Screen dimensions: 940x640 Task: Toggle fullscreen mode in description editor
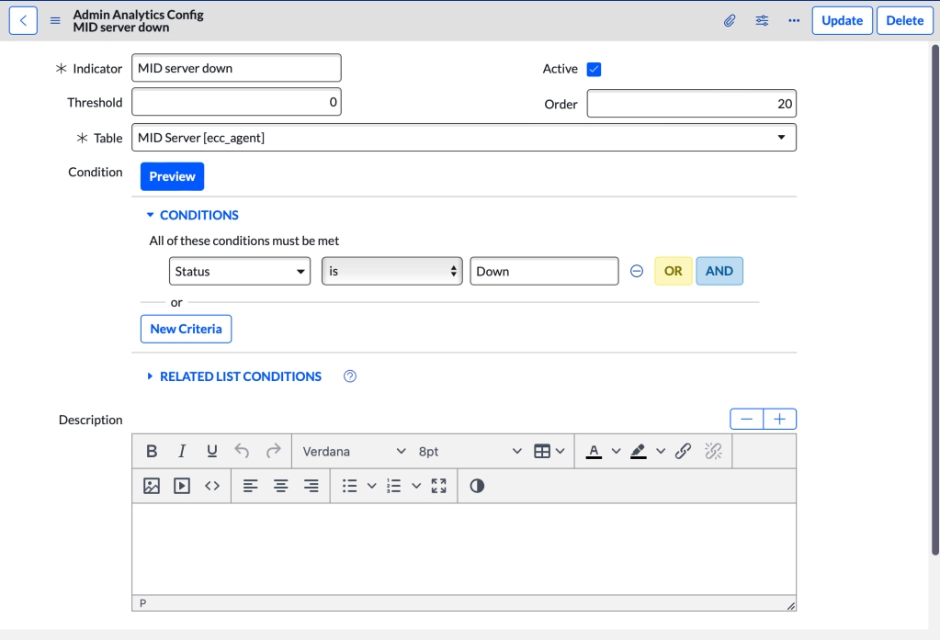point(438,486)
